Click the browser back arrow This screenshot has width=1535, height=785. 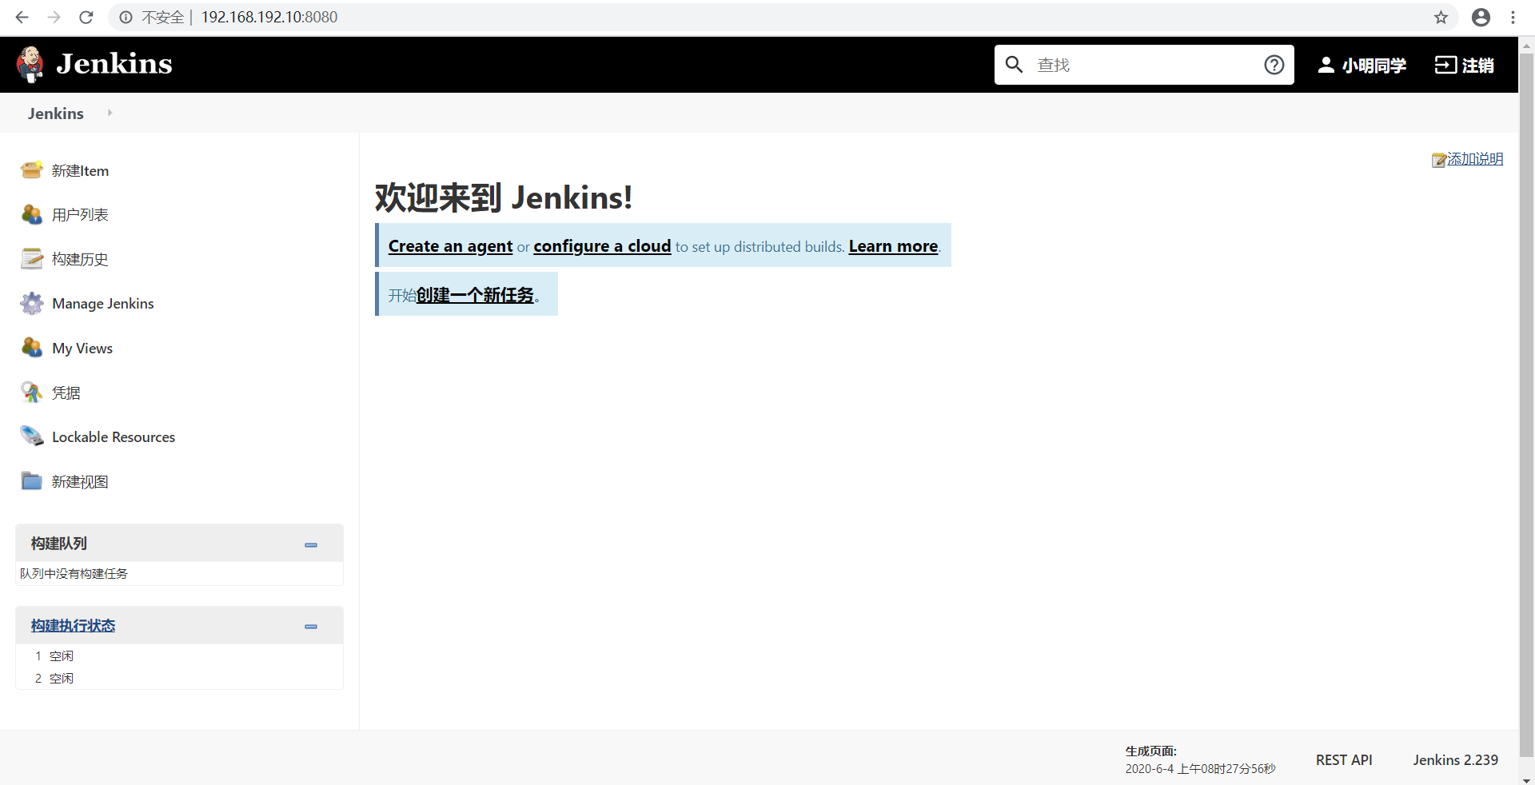pos(22,17)
